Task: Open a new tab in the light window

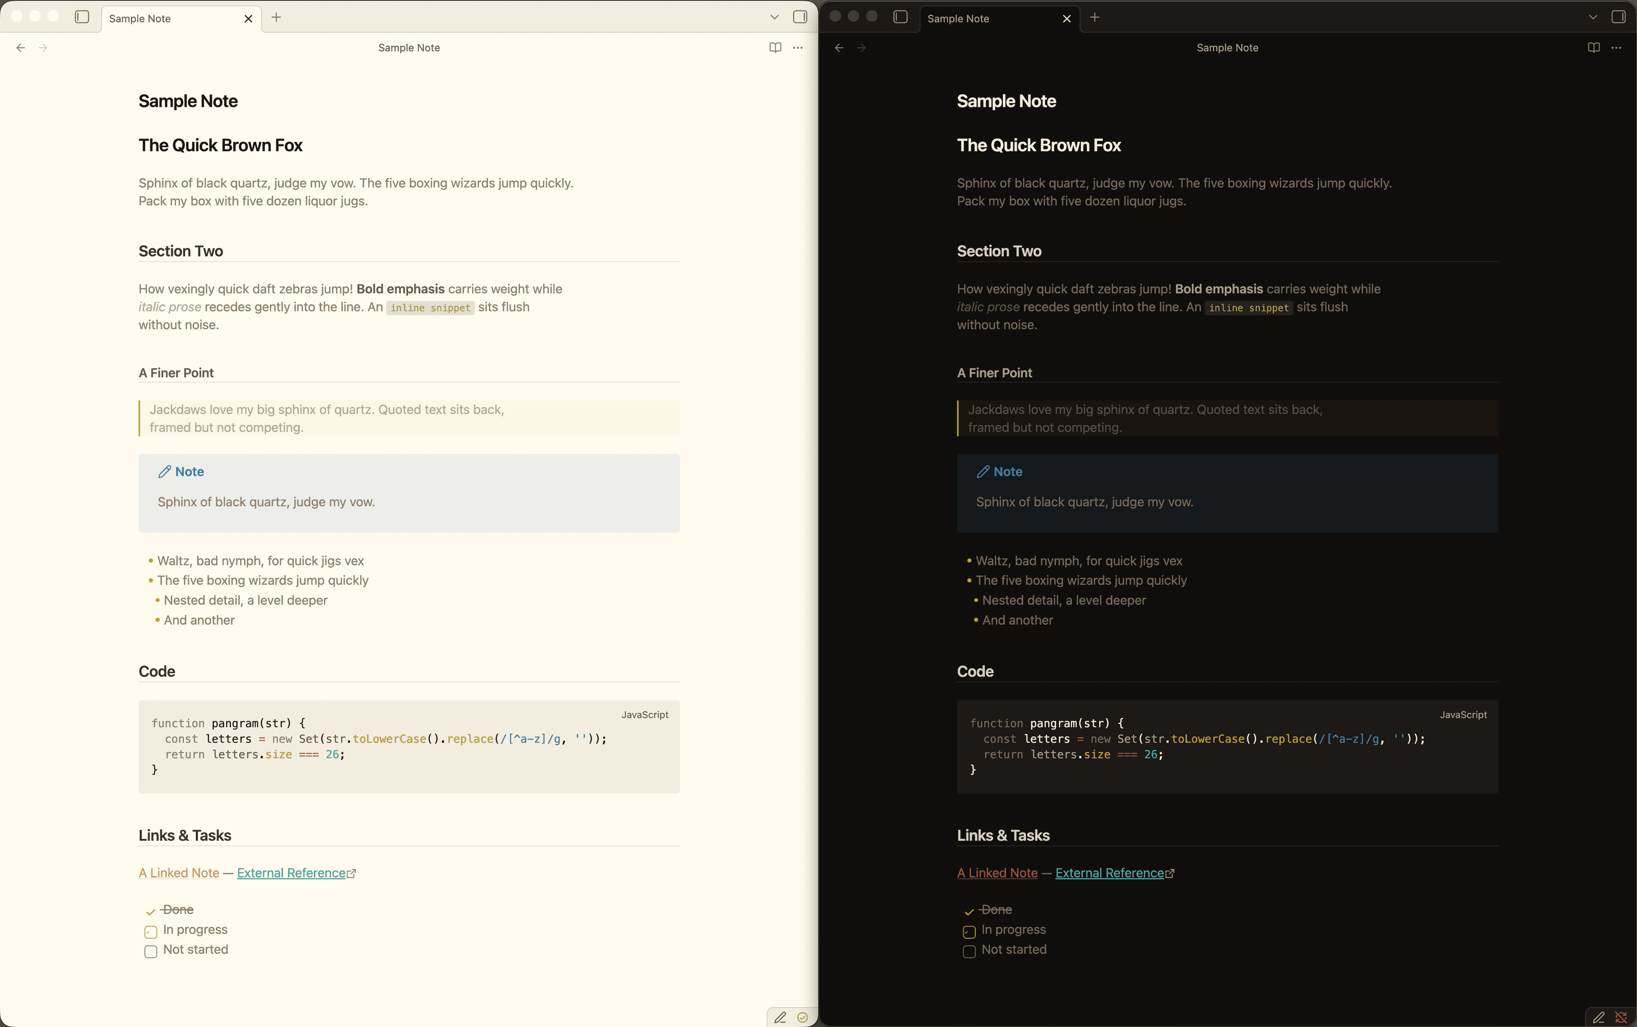Action: tap(277, 17)
